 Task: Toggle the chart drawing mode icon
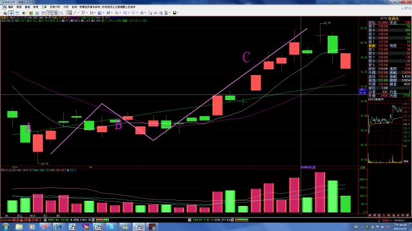tap(69, 13)
